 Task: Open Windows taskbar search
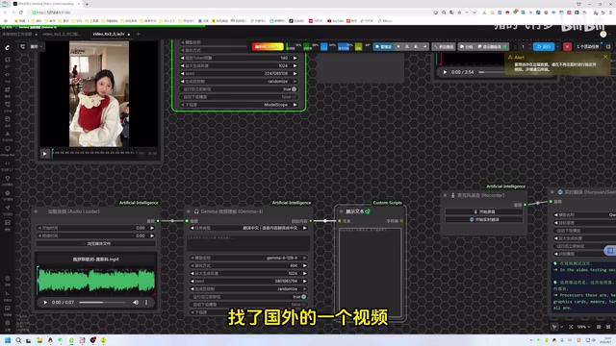point(18,340)
